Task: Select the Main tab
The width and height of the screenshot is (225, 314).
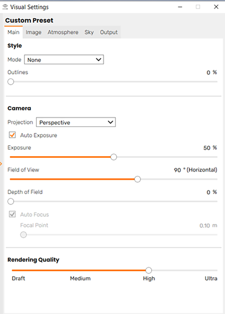Action: [14, 32]
